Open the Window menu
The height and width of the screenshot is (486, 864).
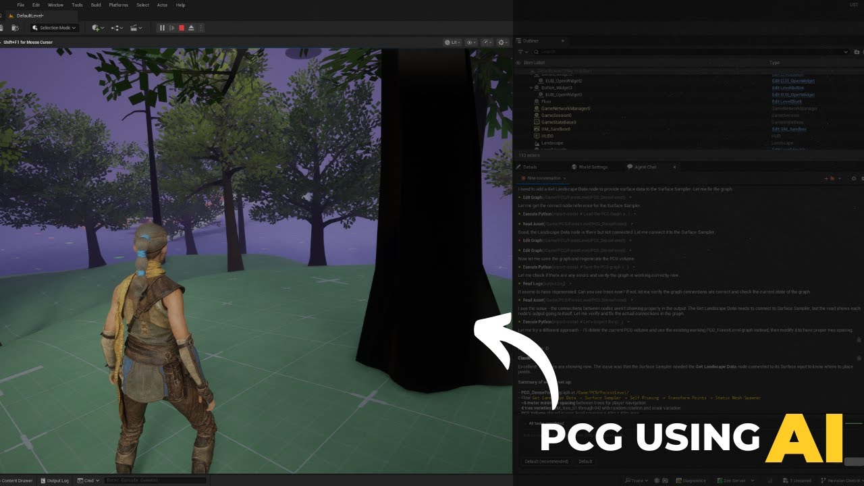point(56,5)
